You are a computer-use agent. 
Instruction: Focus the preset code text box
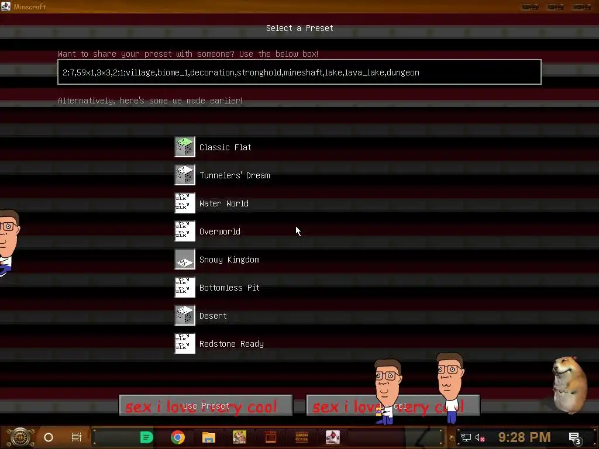299,72
